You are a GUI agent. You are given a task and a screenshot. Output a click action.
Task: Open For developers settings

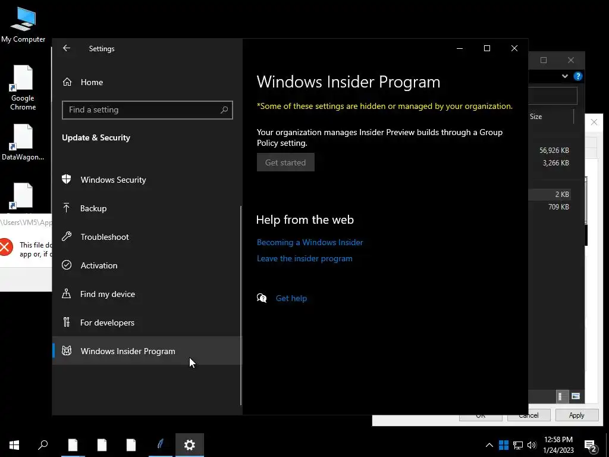107,323
